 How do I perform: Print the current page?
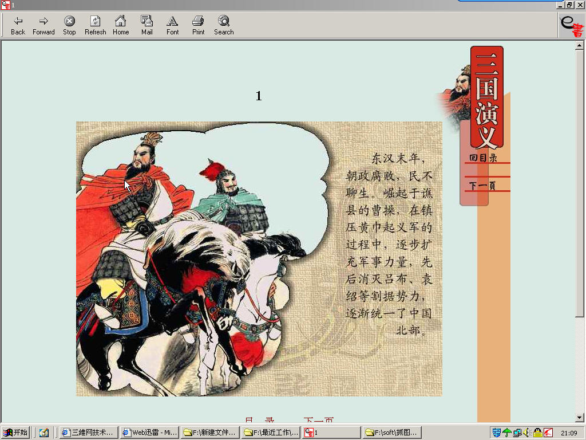click(x=198, y=25)
